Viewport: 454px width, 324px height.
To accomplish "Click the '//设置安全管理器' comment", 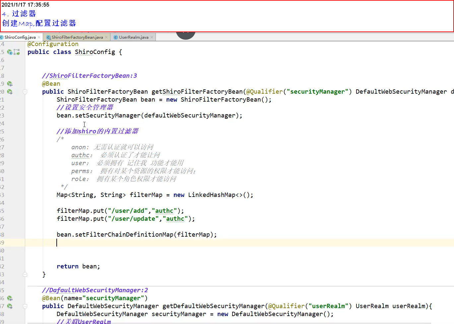I will [85, 108].
